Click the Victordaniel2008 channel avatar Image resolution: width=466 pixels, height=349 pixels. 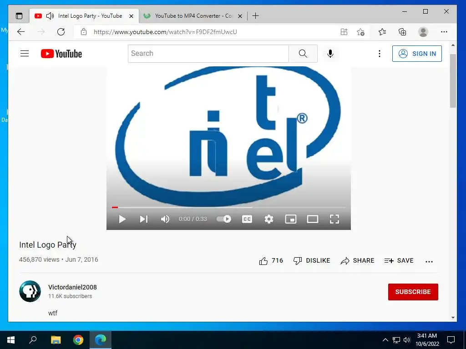30,291
